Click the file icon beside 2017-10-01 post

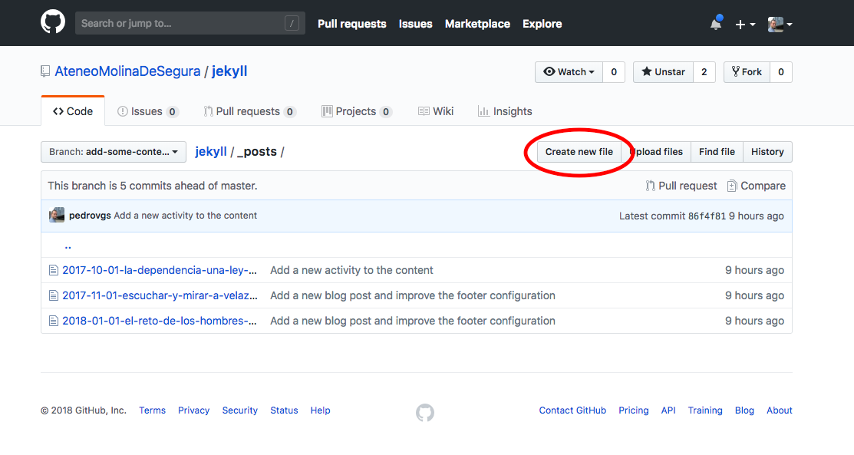[x=54, y=270]
